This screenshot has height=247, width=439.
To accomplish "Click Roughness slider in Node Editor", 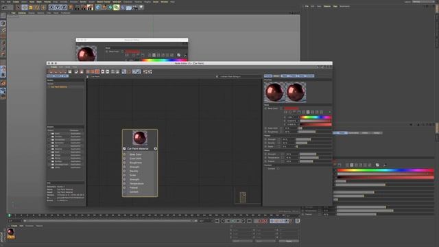I will (316, 132).
